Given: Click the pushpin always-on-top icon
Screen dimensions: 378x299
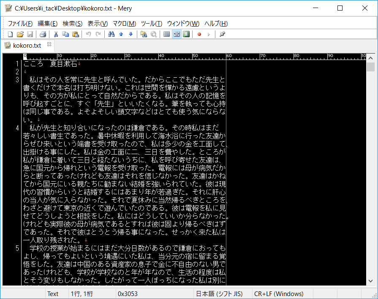Looking at the screenshot, I should tap(222, 34).
